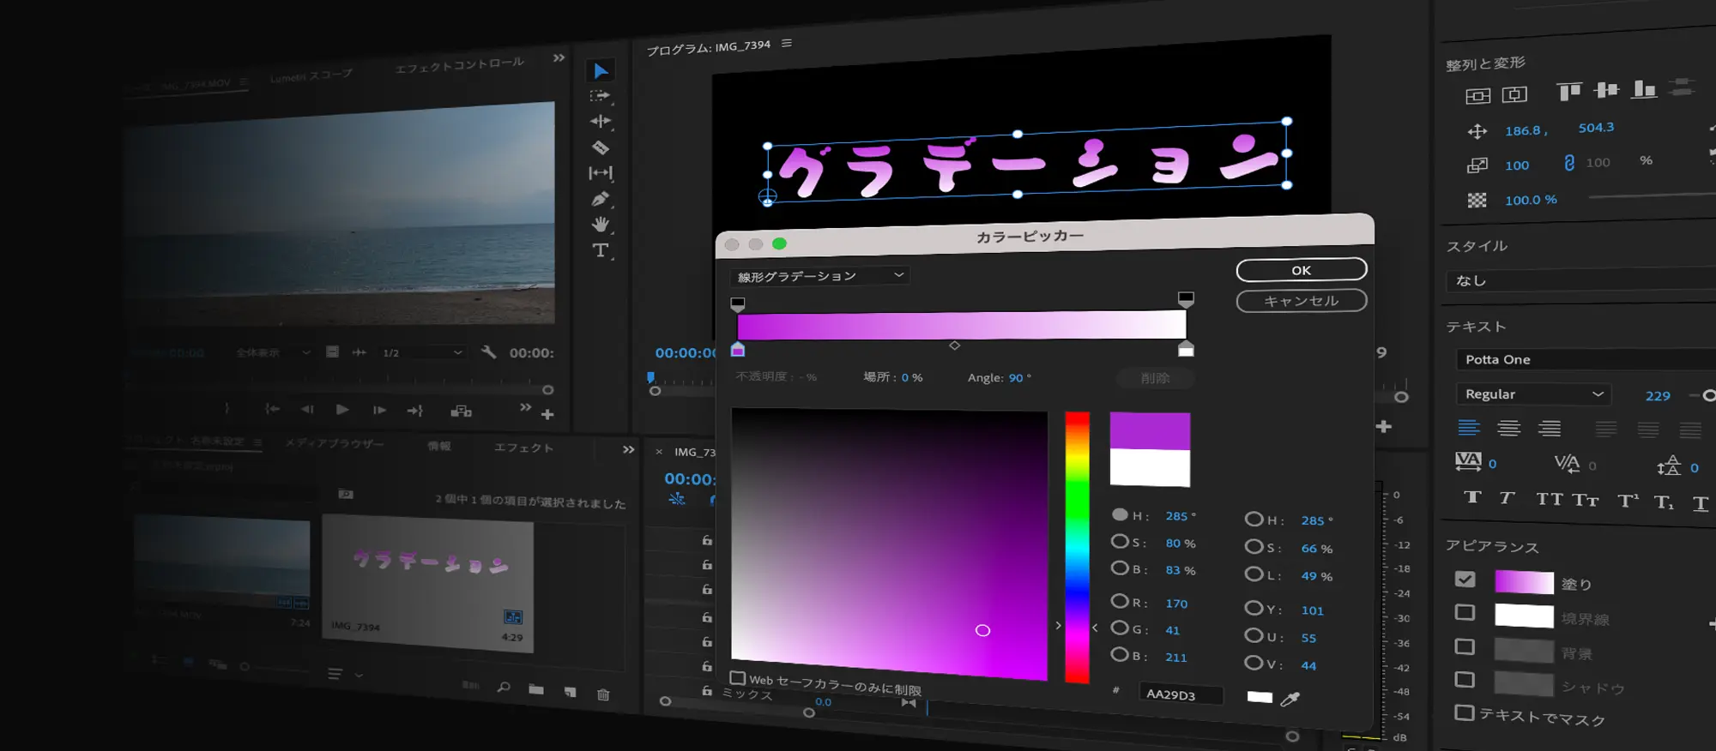This screenshot has width=1716, height=751.
Task: Open the 線形グラデーション type dropdown
Action: (820, 276)
